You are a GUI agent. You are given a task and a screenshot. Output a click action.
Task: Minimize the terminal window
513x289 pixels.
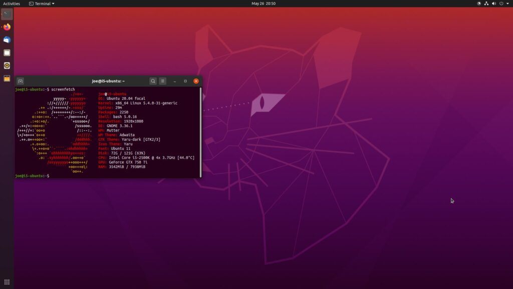point(175,81)
